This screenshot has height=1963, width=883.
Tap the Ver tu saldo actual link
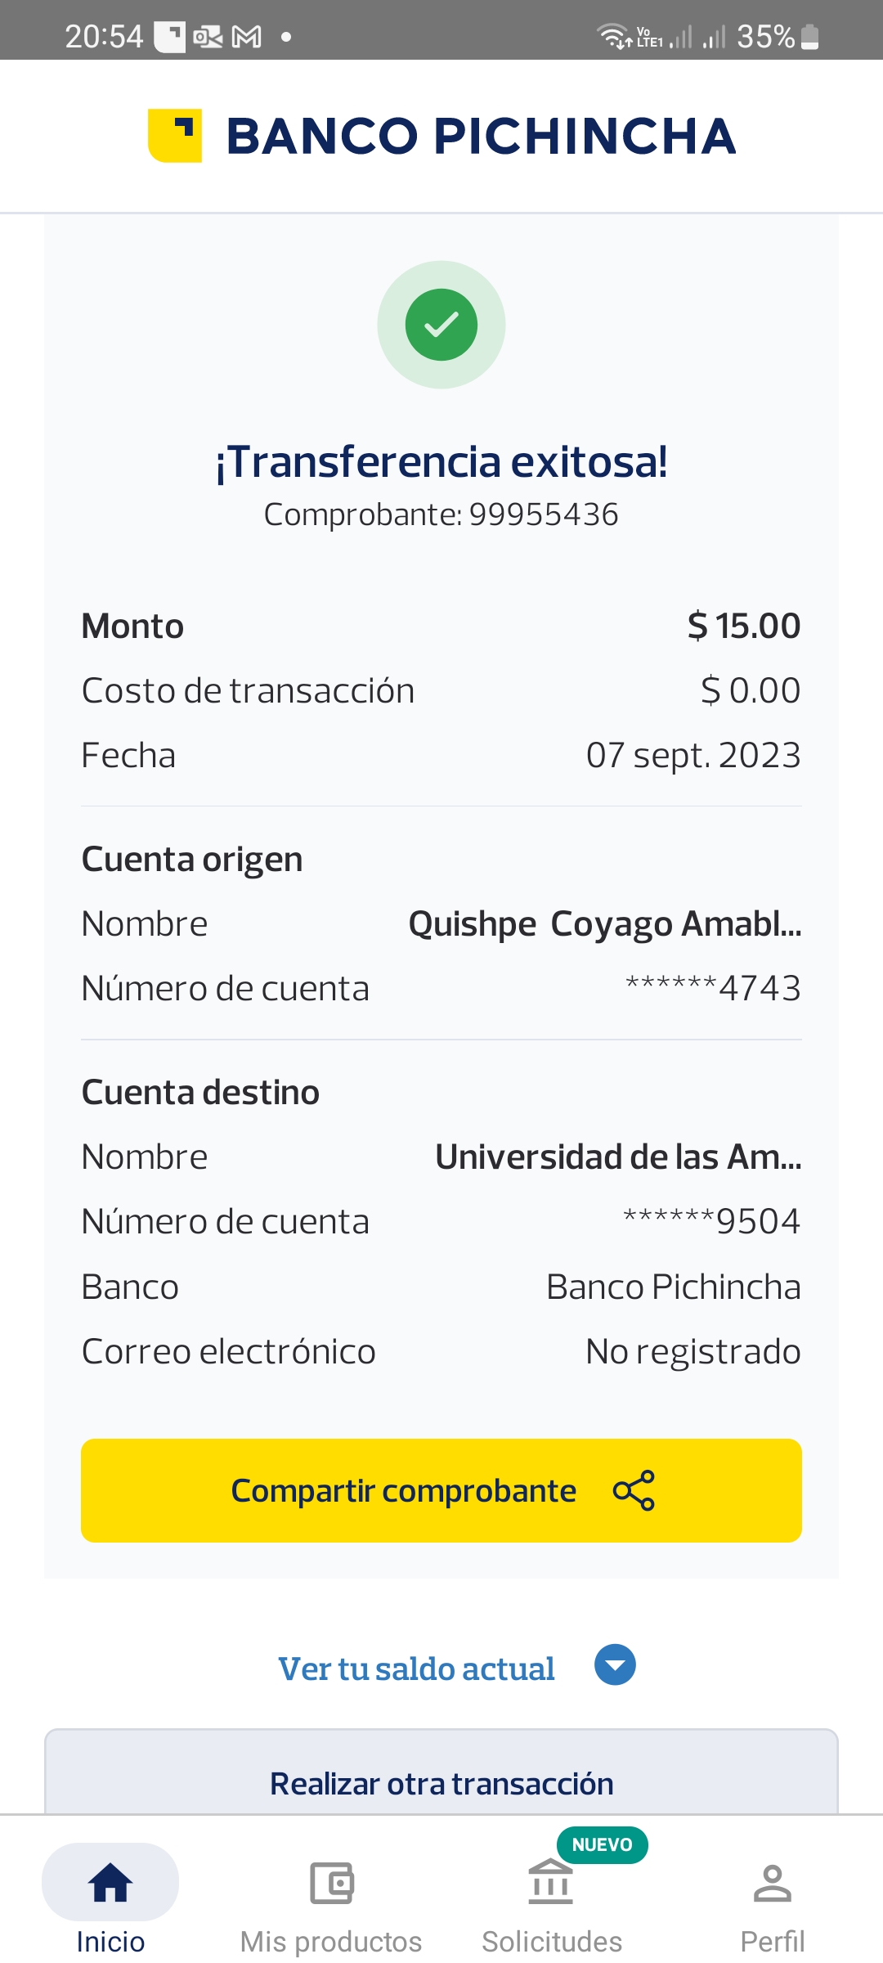[416, 1669]
